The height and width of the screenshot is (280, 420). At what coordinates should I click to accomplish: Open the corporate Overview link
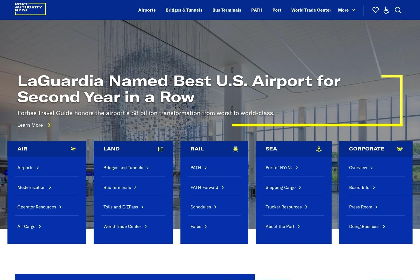[358, 168]
